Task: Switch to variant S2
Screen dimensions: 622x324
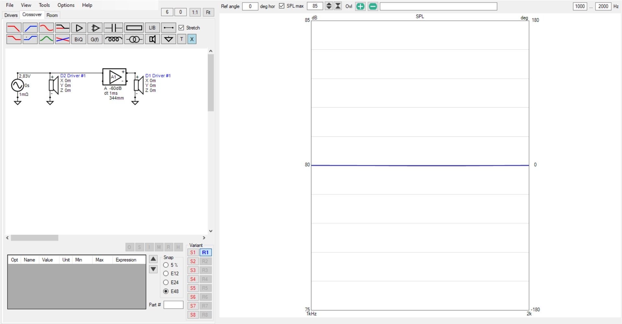Action: click(193, 261)
